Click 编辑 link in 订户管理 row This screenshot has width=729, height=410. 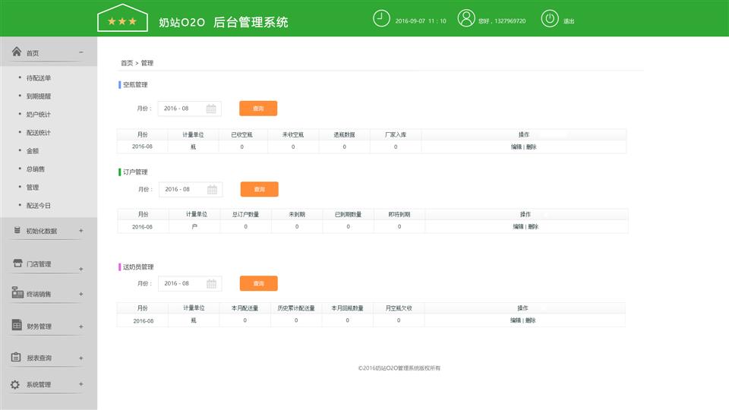click(518, 226)
